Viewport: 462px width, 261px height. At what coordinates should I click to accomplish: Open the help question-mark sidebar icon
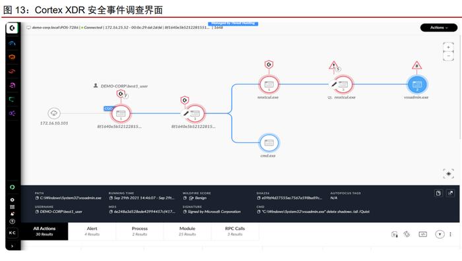click(12, 221)
